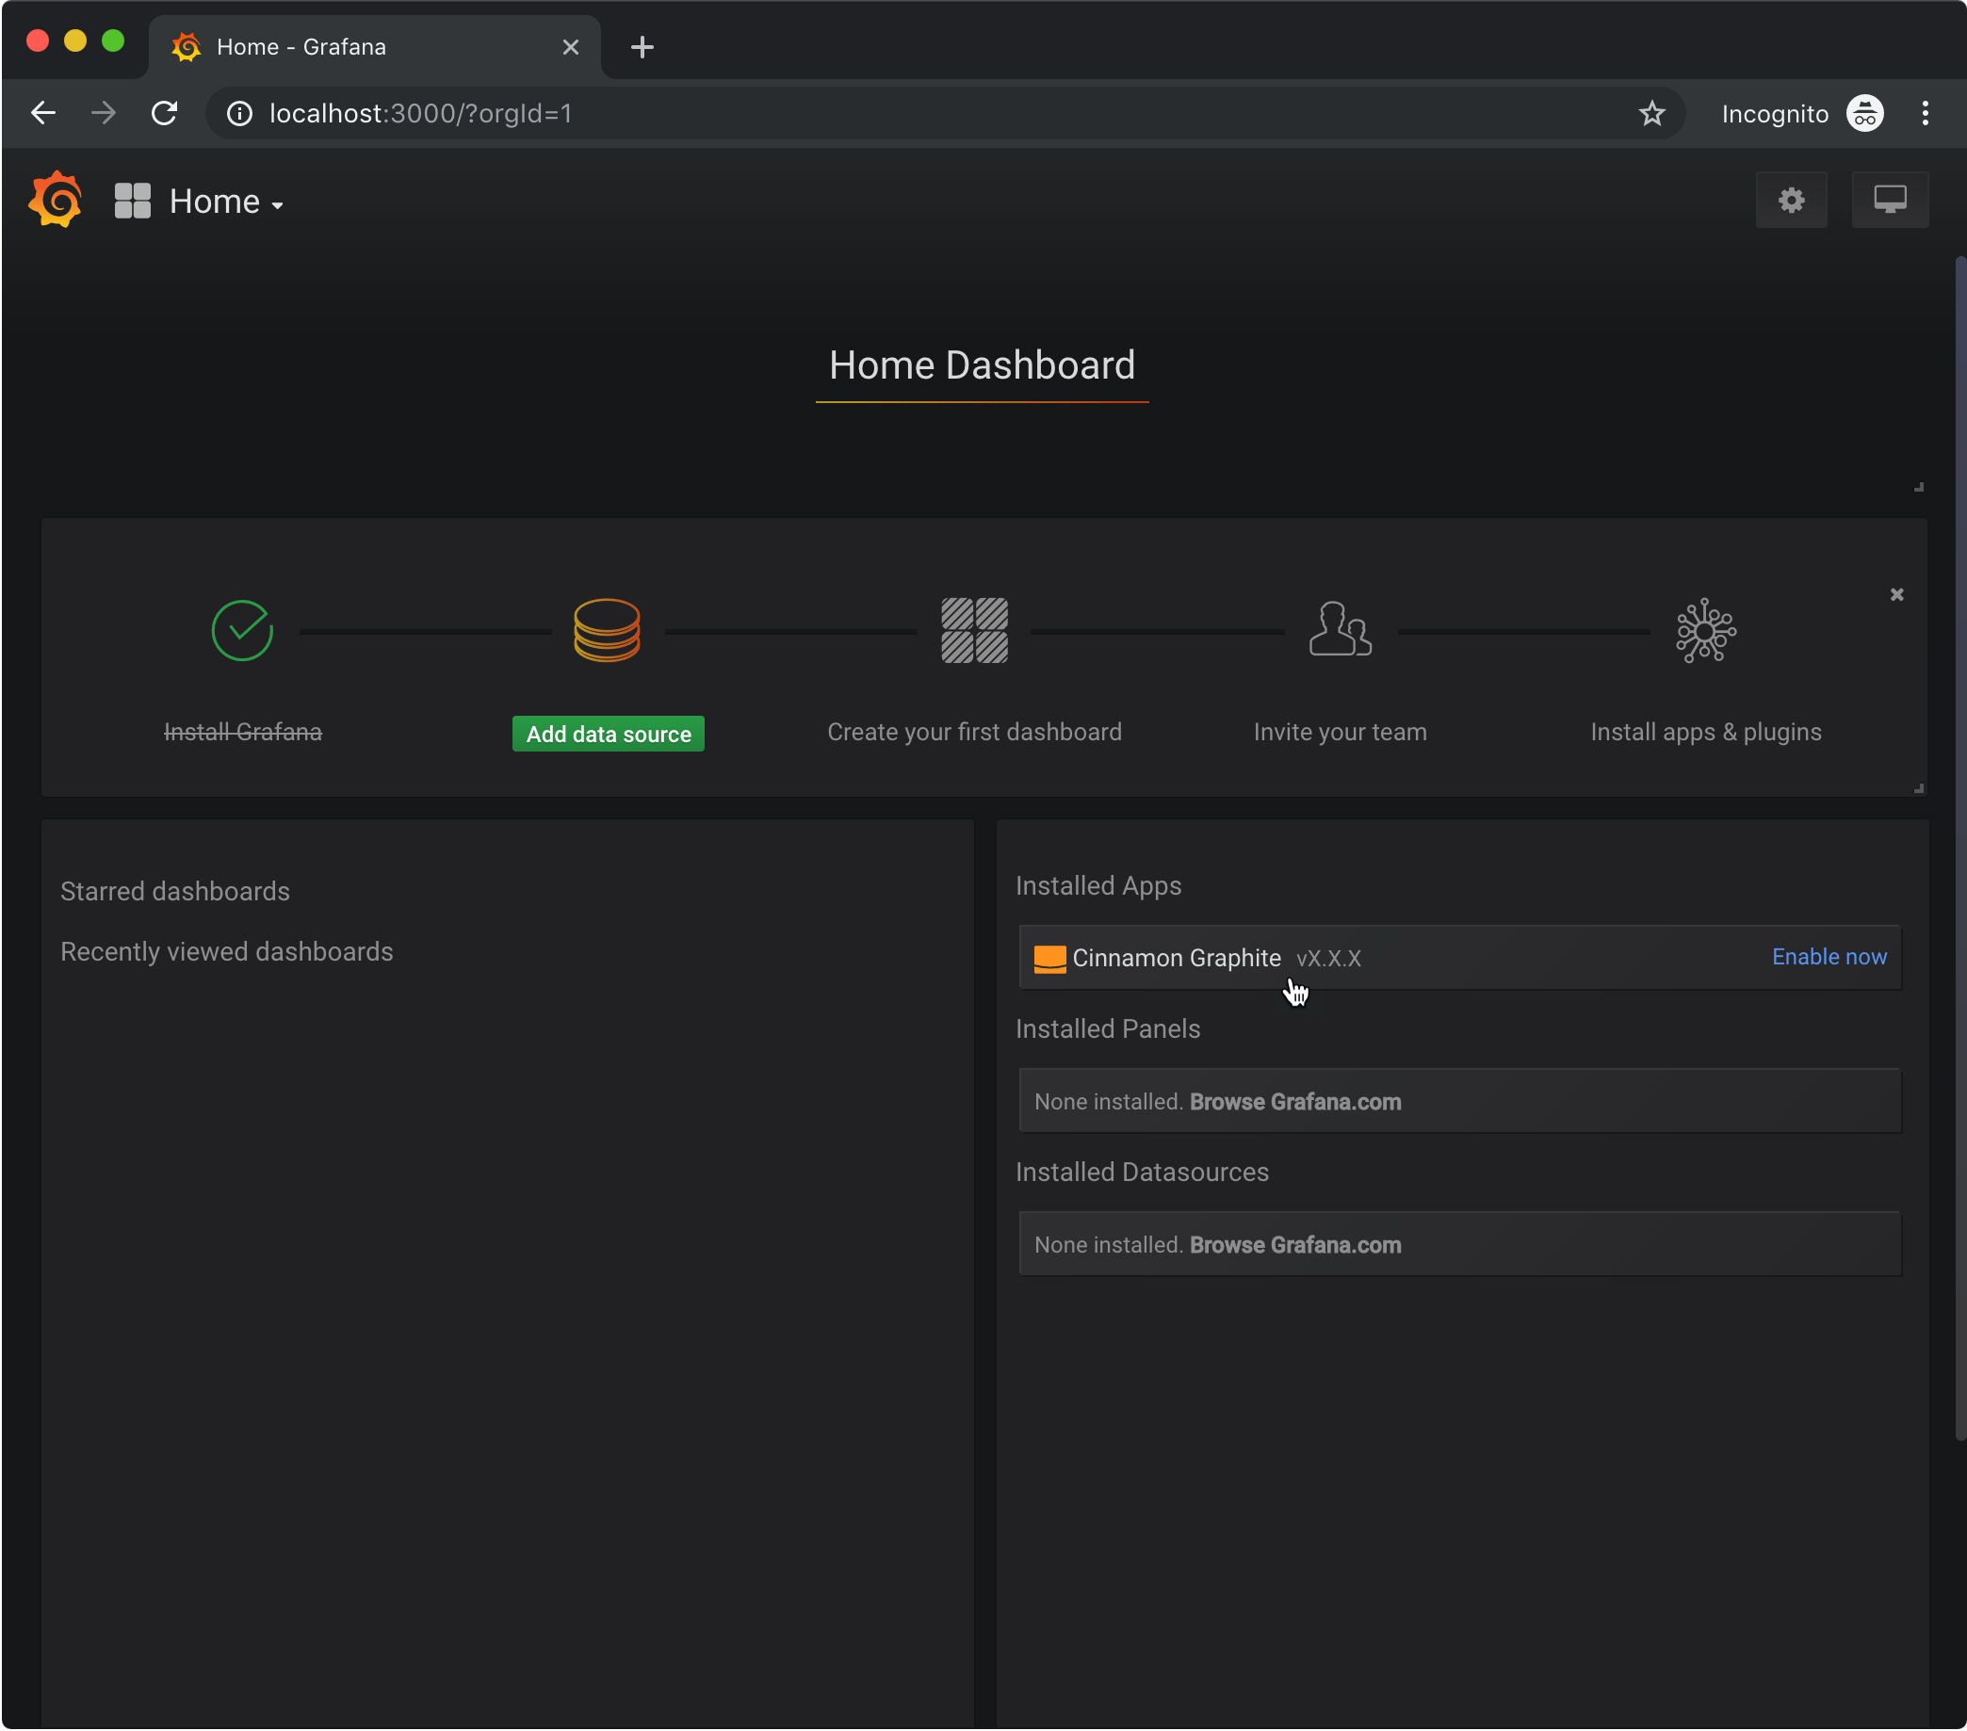Open Install apps & plugins step

(x=1705, y=732)
